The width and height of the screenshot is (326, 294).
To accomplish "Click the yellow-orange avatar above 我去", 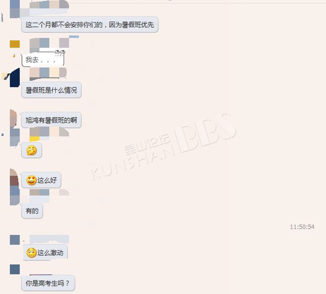I will 15,44.
